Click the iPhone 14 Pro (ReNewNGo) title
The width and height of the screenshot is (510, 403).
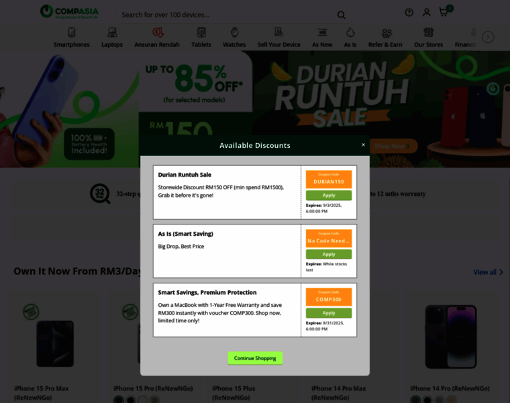450,389
